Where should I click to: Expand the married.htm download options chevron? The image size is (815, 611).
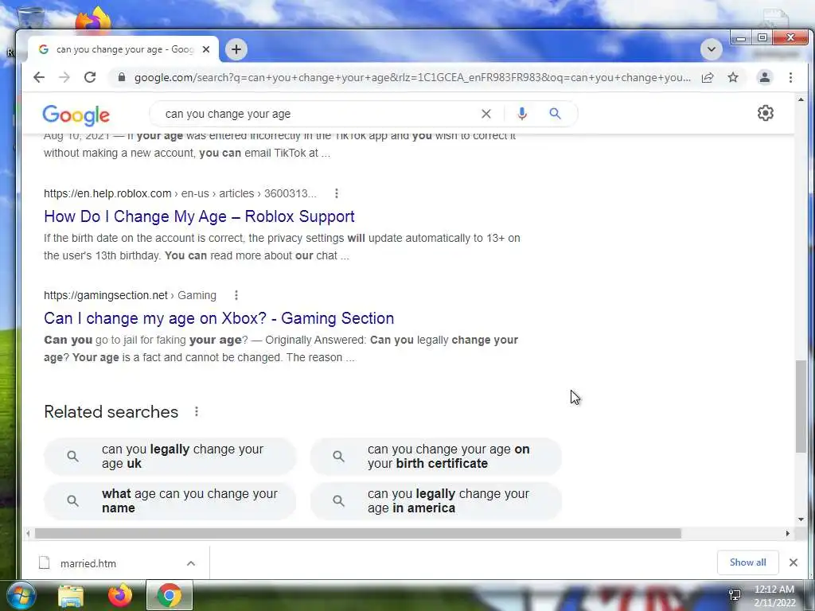(x=191, y=563)
